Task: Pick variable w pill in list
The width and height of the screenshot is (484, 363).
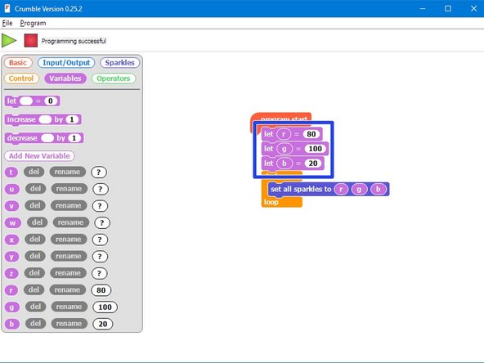Action: tap(13, 223)
